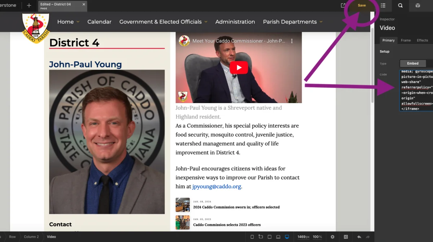Add a new tab with plus icon
This screenshot has width=433, height=242.
tap(29, 5)
